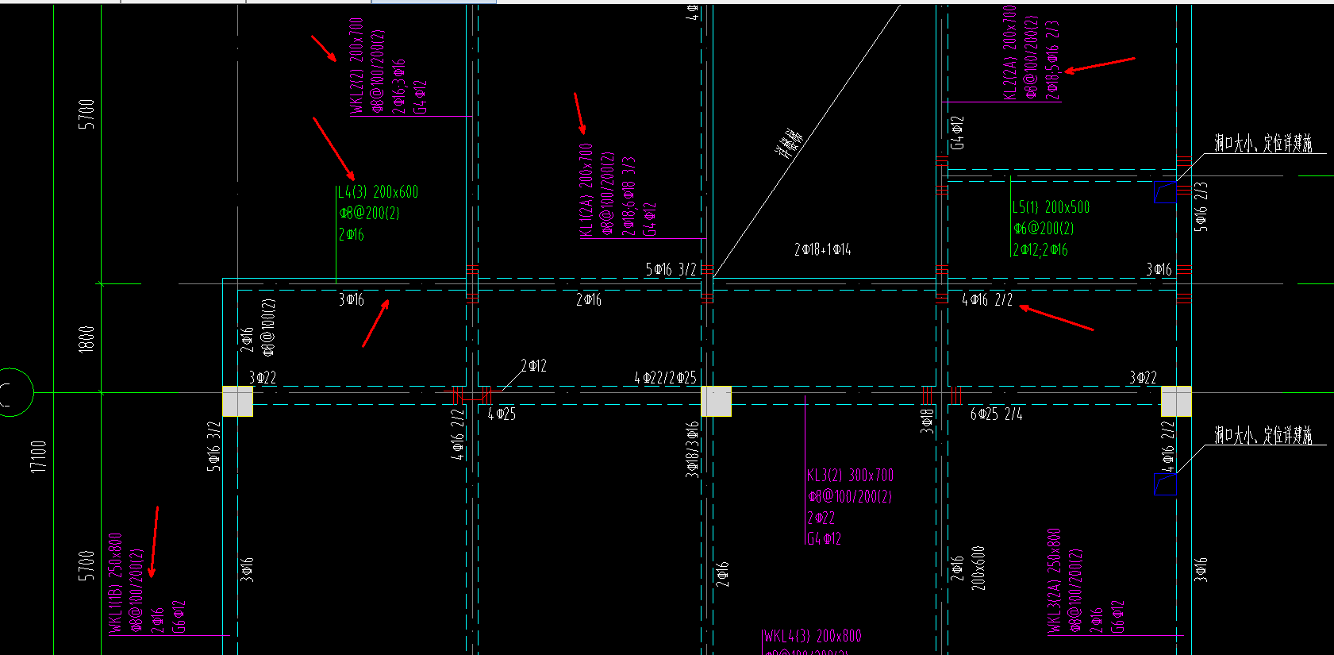Click the left gray column square
This screenshot has width=1334, height=655.
point(237,401)
